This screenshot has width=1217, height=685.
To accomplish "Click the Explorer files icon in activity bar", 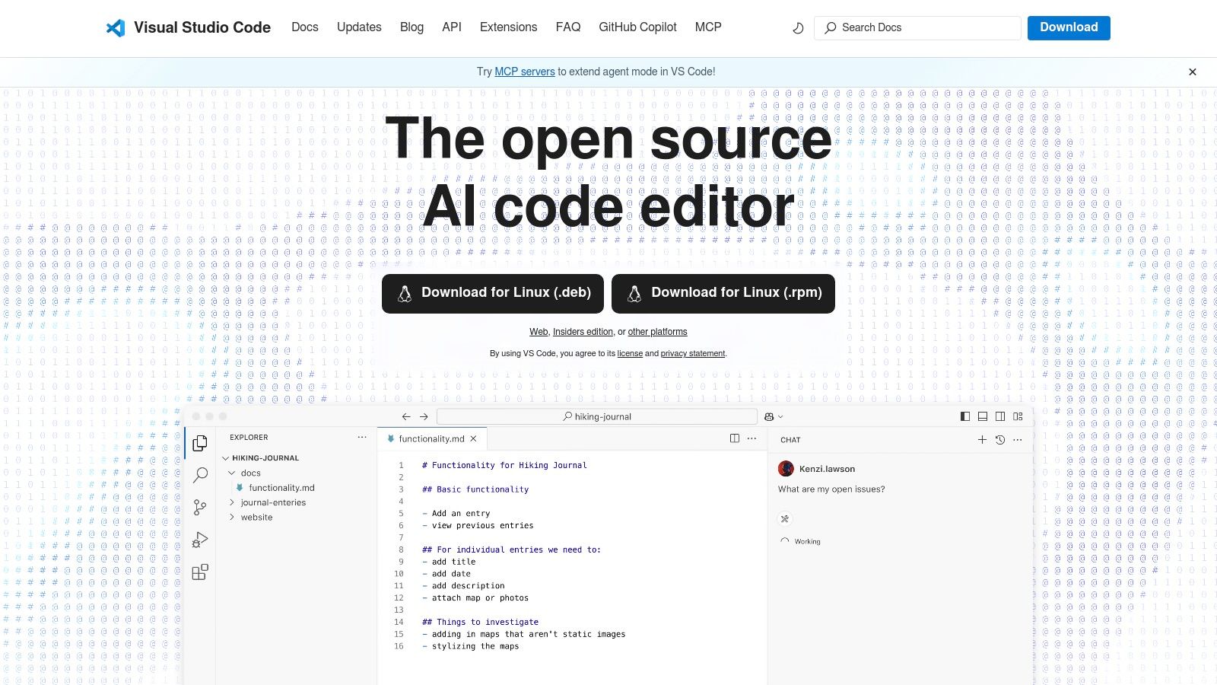I will [200, 443].
